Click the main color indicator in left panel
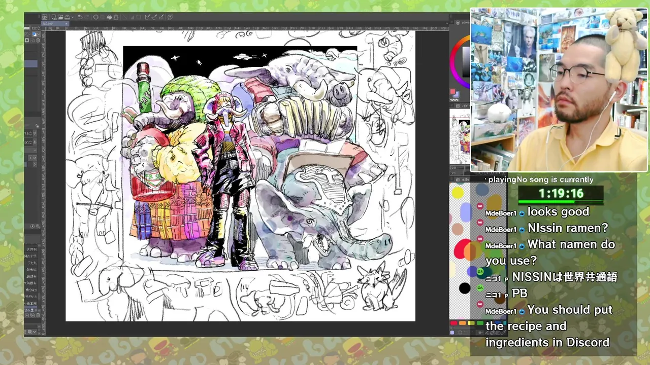650x365 pixels. point(34,34)
